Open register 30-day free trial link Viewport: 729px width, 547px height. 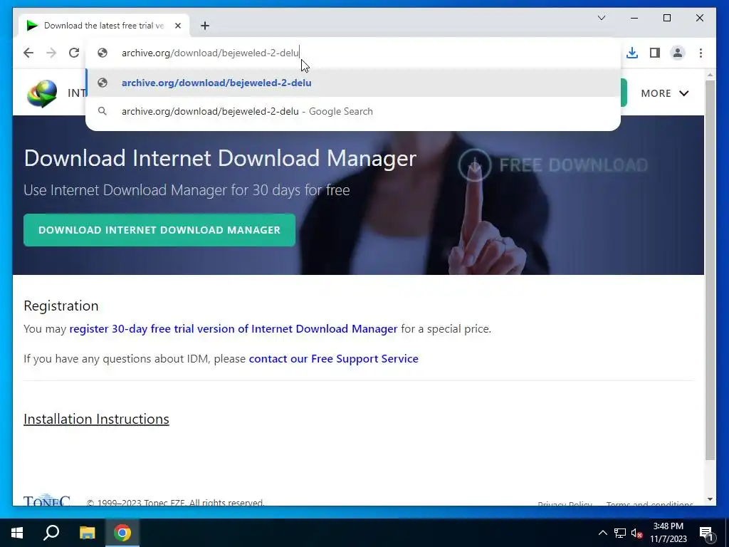(x=234, y=329)
